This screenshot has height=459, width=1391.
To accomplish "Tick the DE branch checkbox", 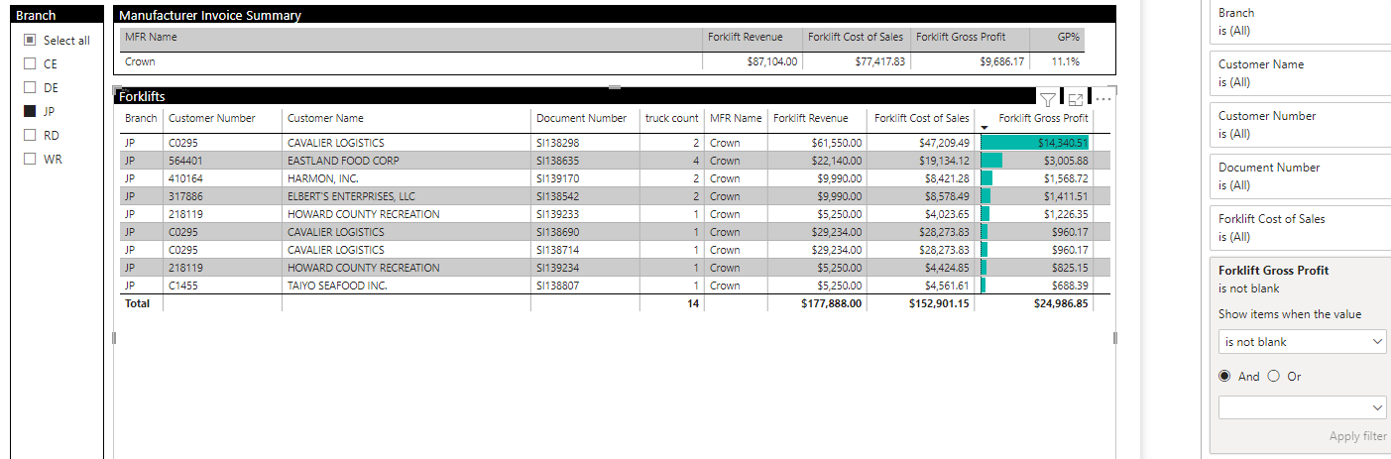I will [x=30, y=88].
